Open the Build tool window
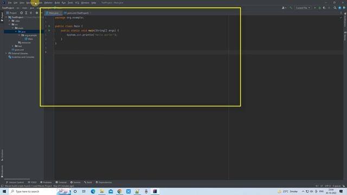347x195 pixels. point(88,183)
